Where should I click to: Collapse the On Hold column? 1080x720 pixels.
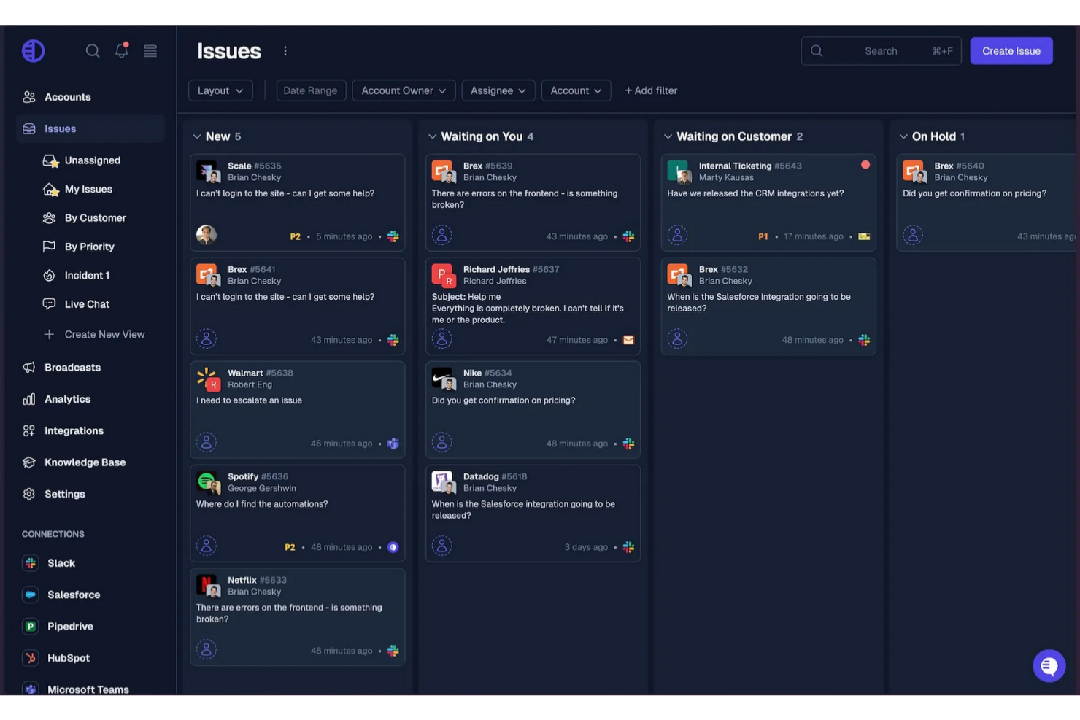[903, 136]
